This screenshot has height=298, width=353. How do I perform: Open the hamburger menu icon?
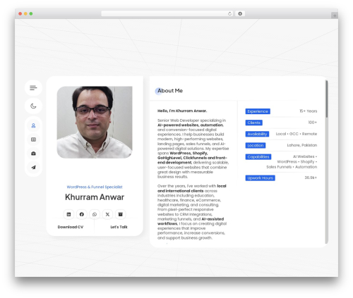click(x=33, y=88)
